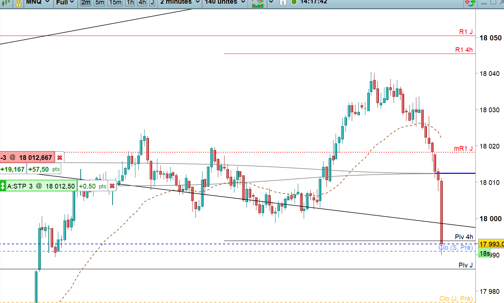504x303 pixels.
Task: Switch to the 1h timeframe
Action: [130, 2]
